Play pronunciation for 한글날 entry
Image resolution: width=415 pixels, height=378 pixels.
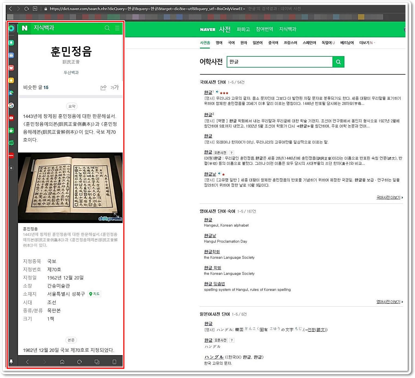219,173
